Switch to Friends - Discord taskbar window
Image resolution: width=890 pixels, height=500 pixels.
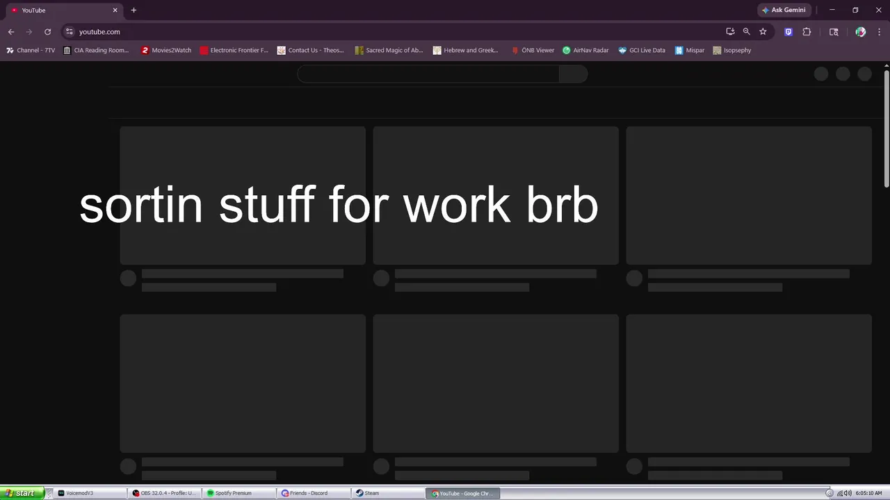(314, 493)
